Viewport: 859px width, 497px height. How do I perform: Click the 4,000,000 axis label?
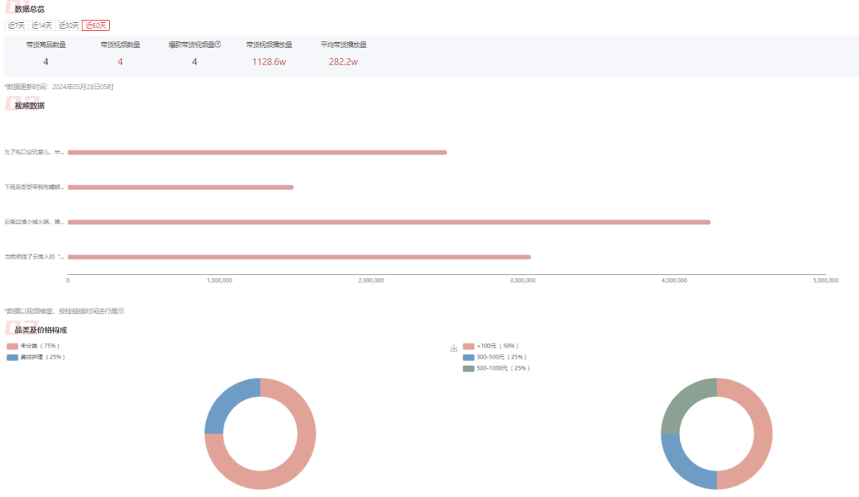click(x=674, y=281)
